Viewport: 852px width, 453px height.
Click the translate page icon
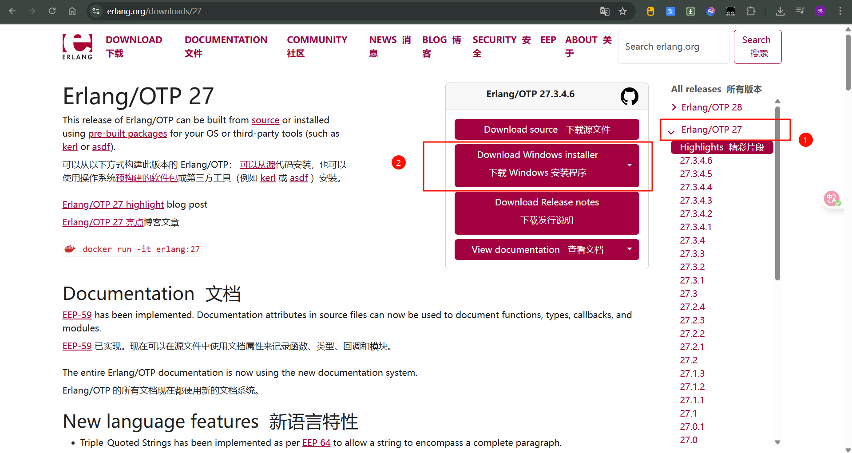click(x=605, y=11)
